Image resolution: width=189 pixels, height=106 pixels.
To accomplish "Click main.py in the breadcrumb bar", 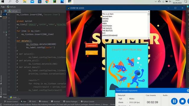I will [x=12, y=7].
